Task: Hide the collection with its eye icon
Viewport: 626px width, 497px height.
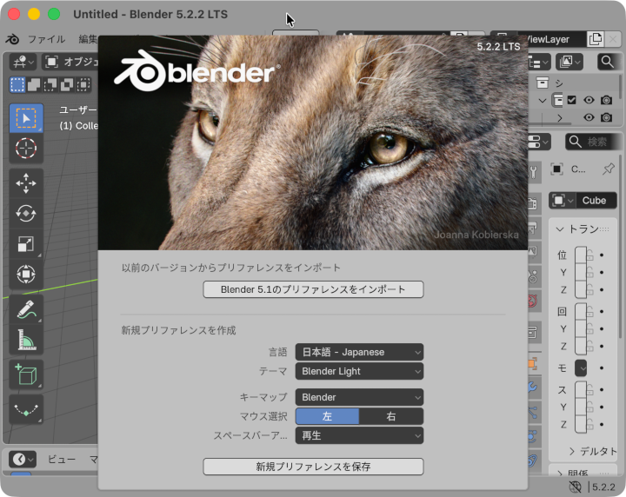Action: click(589, 100)
